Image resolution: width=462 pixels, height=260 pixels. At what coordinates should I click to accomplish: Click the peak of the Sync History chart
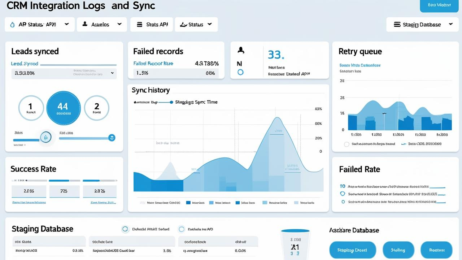[x=277, y=118]
